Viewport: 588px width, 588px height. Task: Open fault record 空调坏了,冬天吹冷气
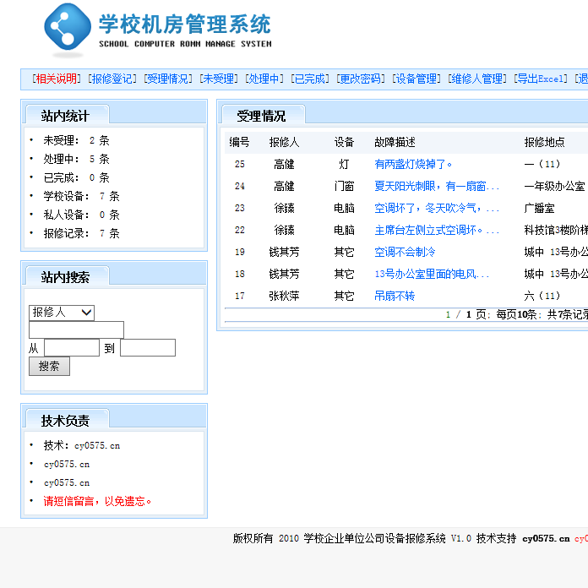tap(437, 208)
